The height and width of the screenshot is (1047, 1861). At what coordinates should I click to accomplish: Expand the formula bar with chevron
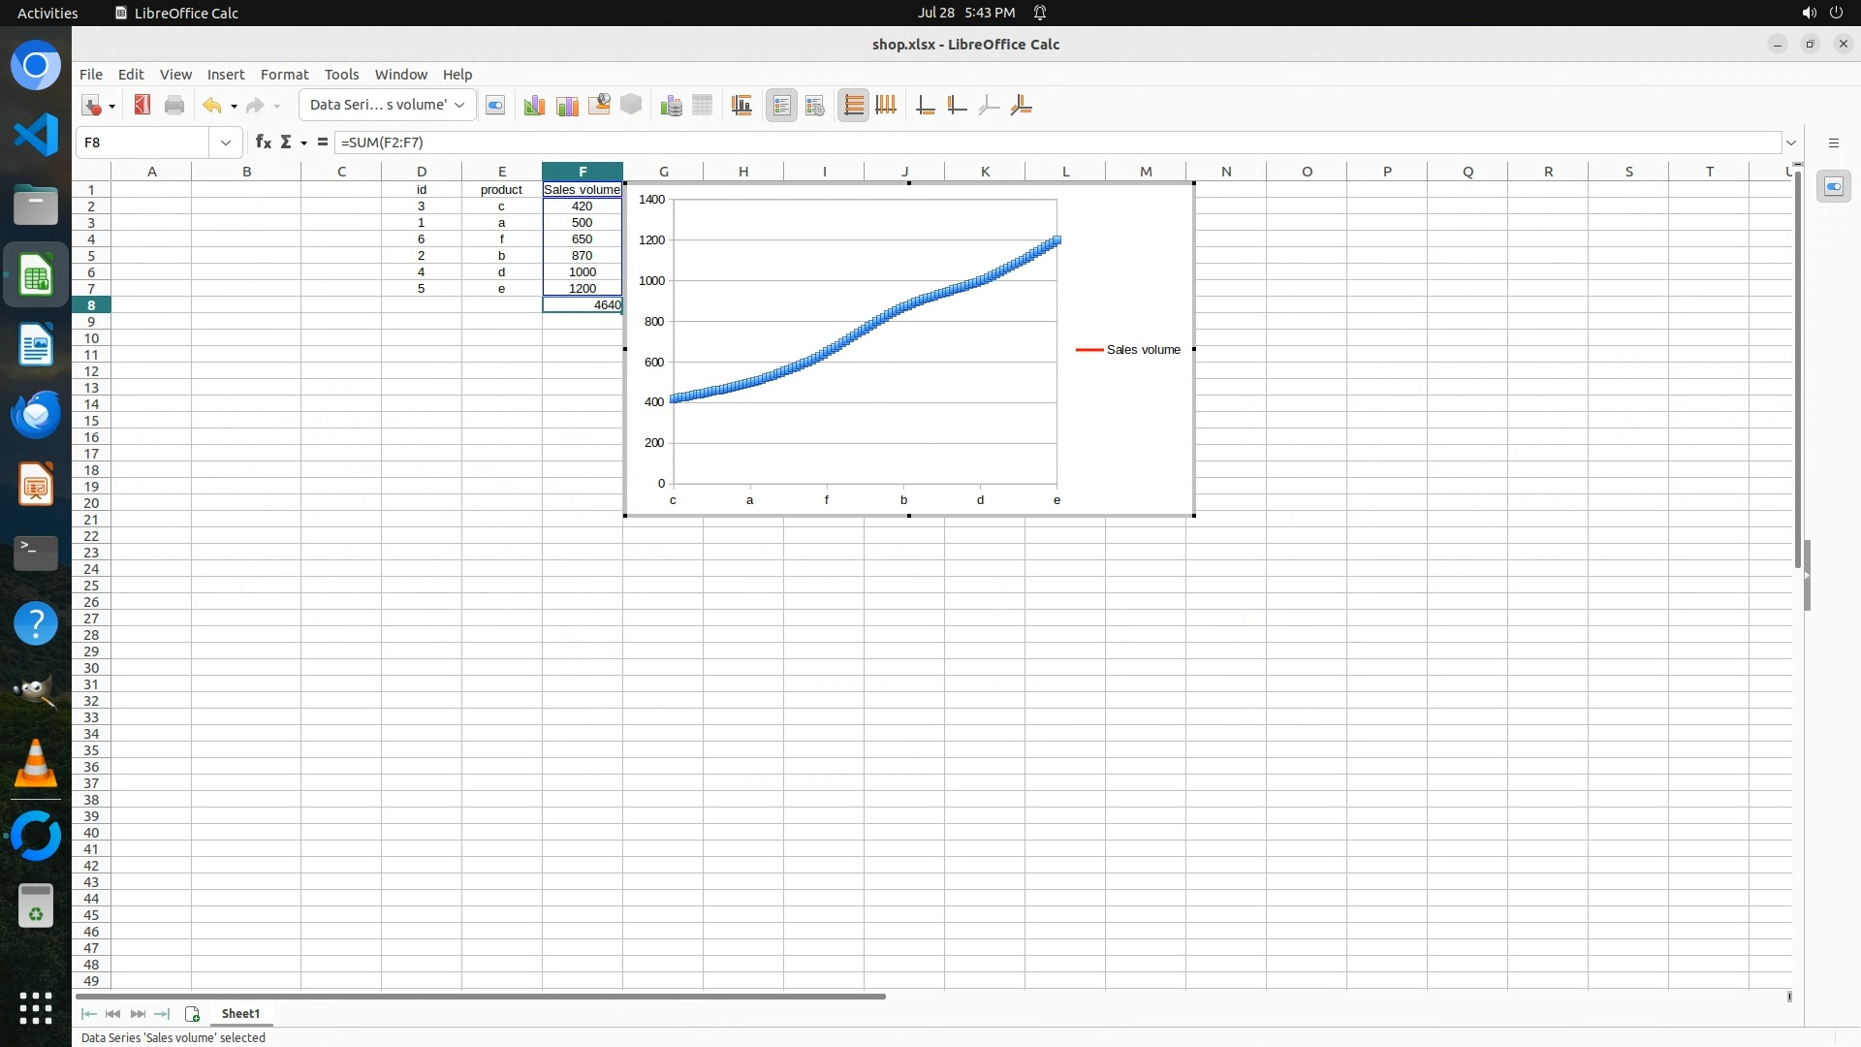pos(1791,143)
